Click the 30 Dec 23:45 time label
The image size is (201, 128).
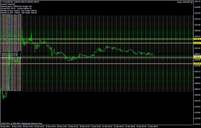pos(85,127)
